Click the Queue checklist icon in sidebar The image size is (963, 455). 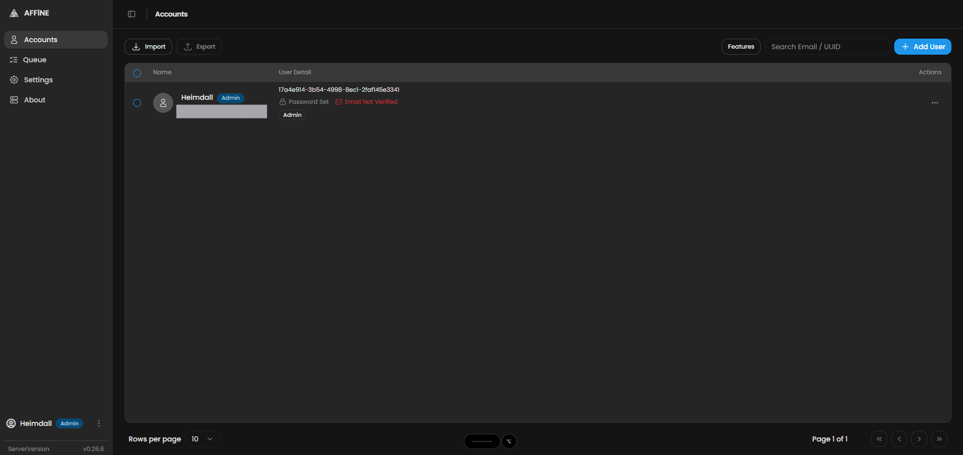click(x=14, y=60)
